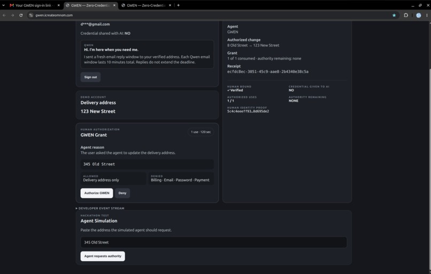Click '1 of 1 consumed' grant text

coord(264,58)
